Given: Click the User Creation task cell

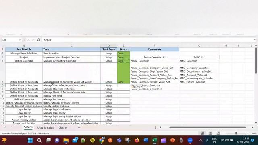Looking at the screenshot, I should pyautogui.click(x=71, y=54).
